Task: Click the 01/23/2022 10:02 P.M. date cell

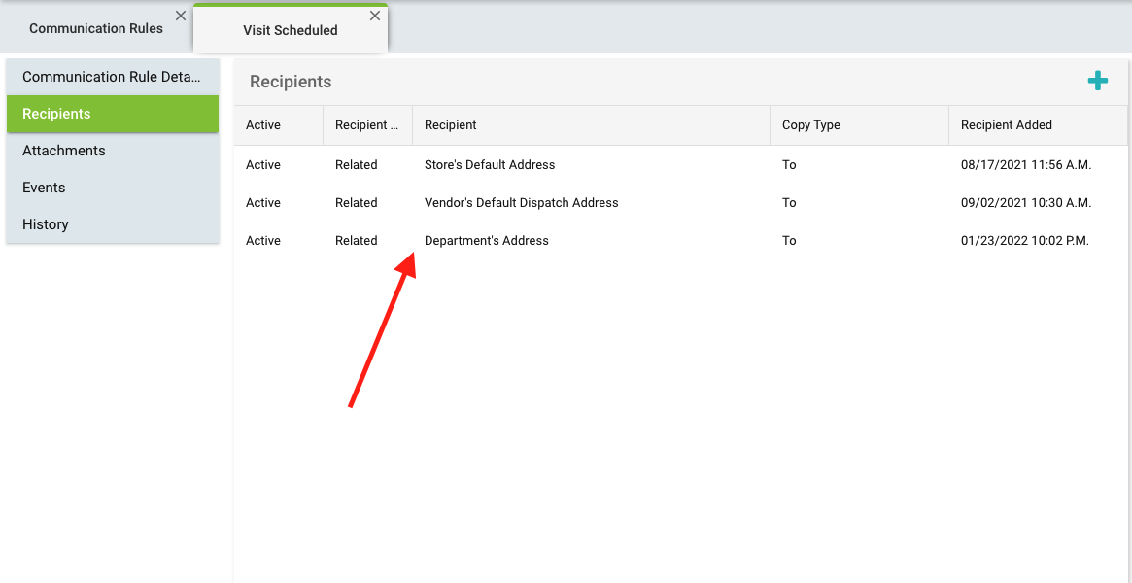Action: point(1024,241)
